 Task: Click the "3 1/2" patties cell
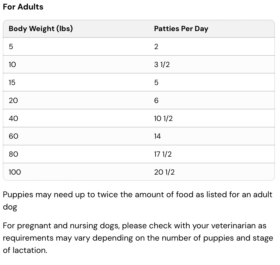(x=162, y=64)
